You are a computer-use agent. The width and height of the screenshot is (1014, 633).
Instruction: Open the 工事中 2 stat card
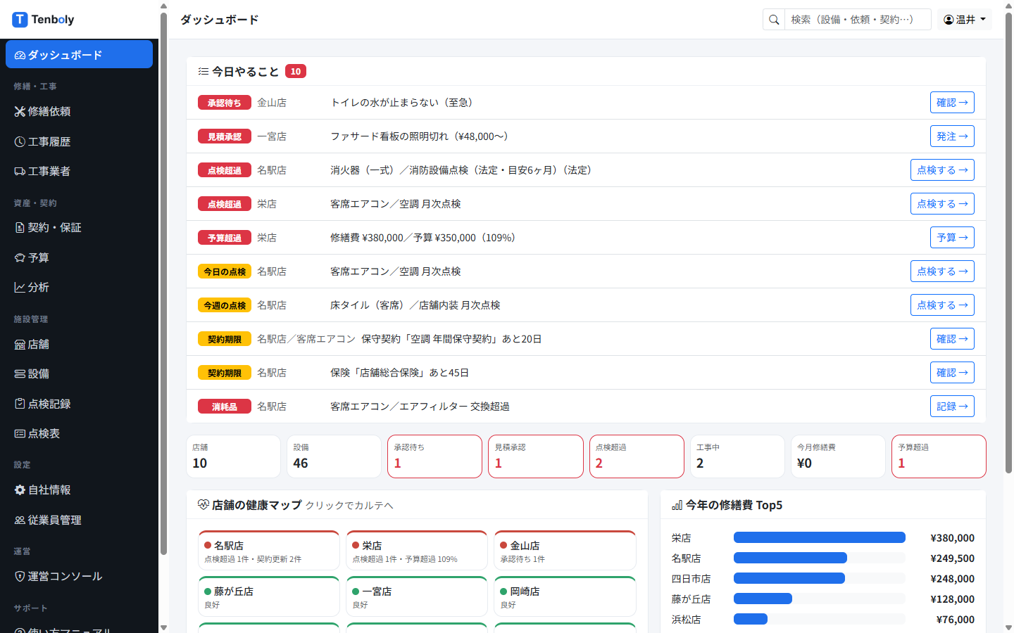tap(737, 456)
